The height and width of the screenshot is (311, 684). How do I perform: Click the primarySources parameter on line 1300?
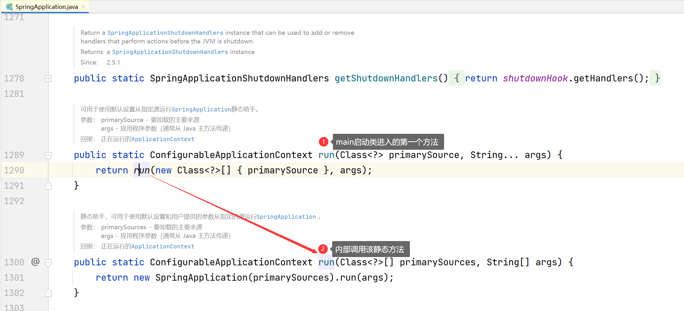click(x=438, y=262)
